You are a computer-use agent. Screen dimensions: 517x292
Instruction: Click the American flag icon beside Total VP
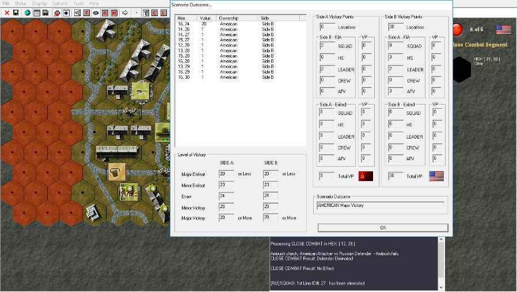(x=436, y=176)
